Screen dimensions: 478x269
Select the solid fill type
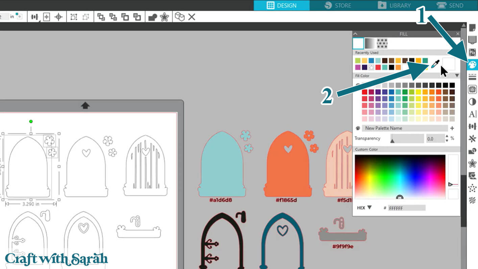point(358,43)
